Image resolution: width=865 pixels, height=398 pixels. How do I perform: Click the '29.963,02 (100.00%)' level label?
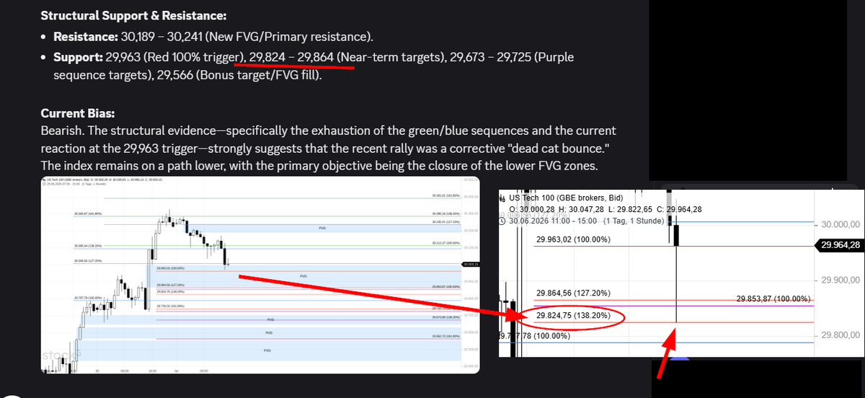tap(574, 239)
